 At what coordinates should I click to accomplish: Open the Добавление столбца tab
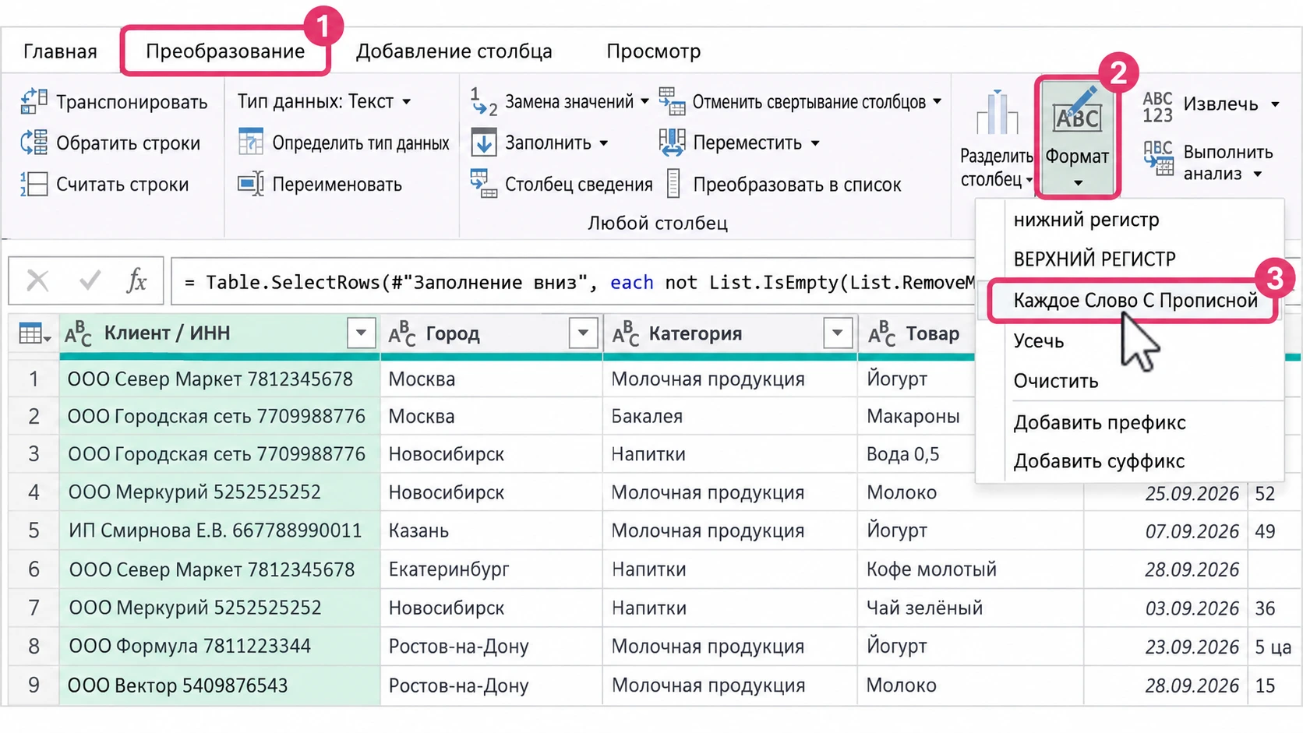click(454, 51)
